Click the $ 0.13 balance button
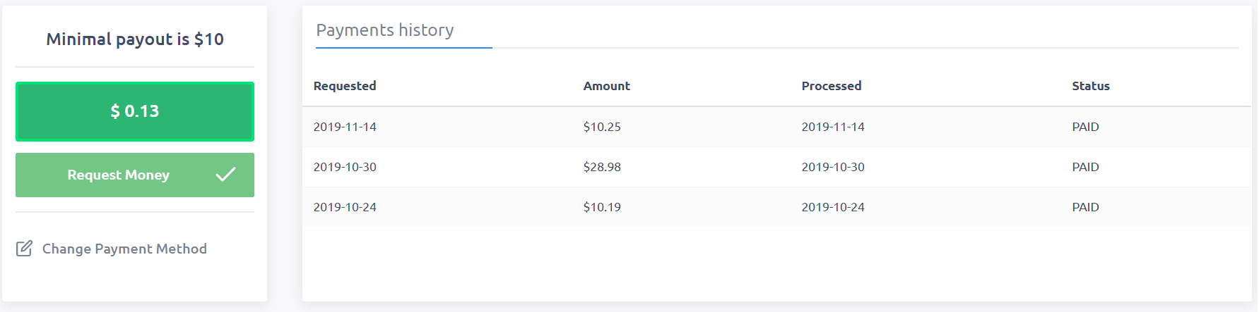 [x=135, y=111]
